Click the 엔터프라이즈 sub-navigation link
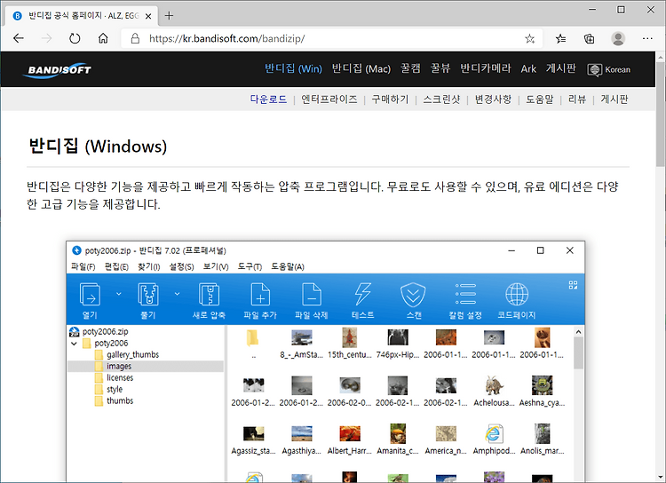666x483 pixels. coord(329,99)
